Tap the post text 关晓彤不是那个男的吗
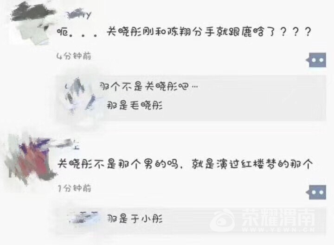This screenshot has width=334, height=245. [x=118, y=164]
